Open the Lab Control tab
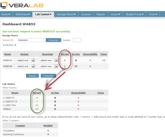165x137 pixels. coord(43,14)
